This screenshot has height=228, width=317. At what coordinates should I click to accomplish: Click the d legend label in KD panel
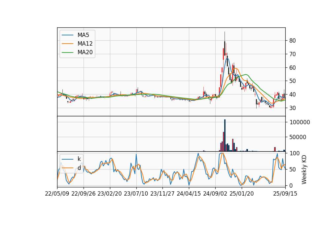[x=79, y=168]
